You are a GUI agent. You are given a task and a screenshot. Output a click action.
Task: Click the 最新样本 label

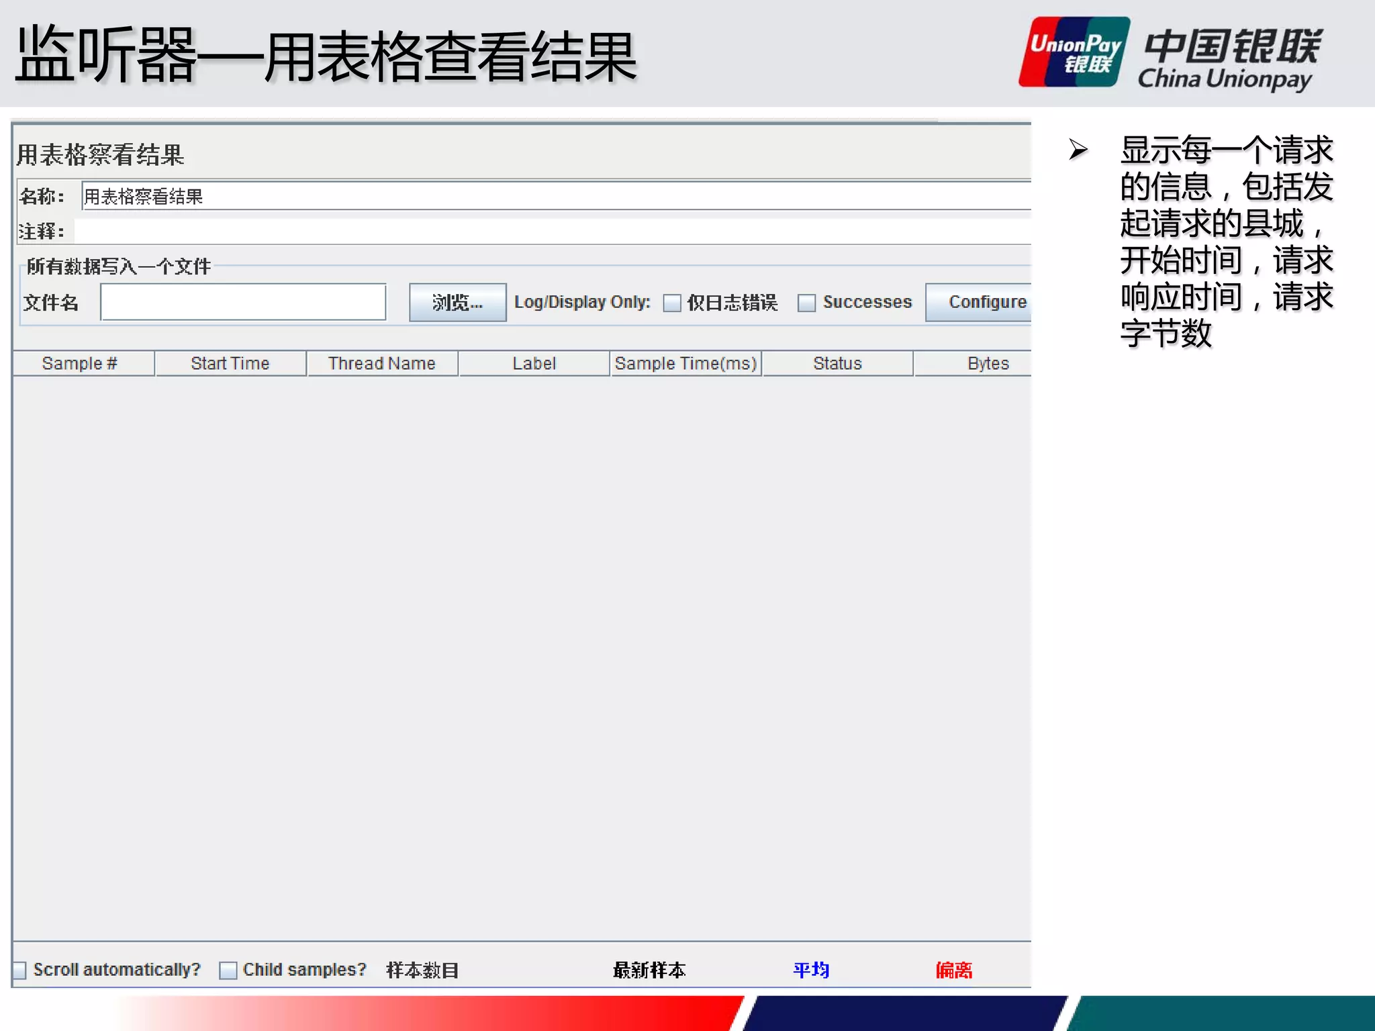pos(649,970)
